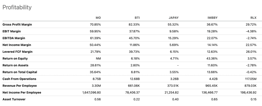This screenshot has height=106, width=262.
Task: Click the MO ticker column header
Action: [x=98, y=18]
